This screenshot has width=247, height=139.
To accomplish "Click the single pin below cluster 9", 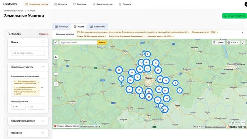I will pyautogui.click(x=122, y=85).
